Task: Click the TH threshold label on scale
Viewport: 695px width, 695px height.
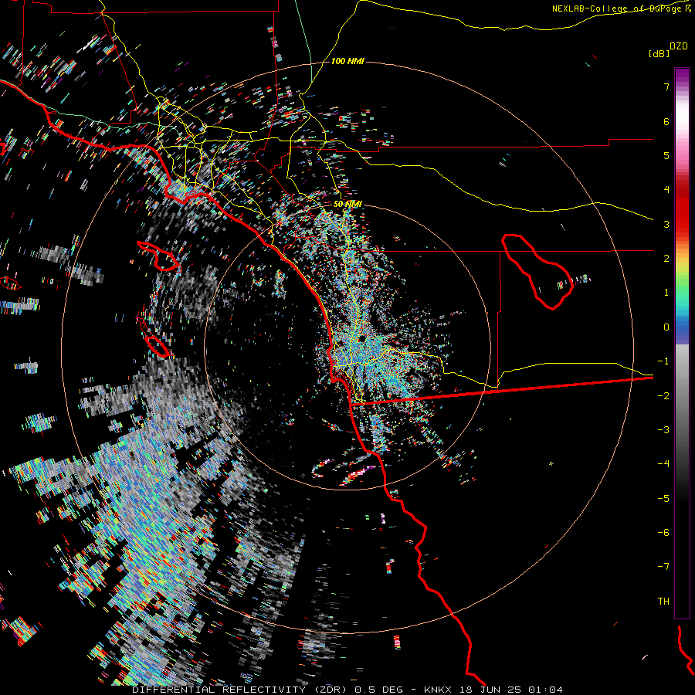Action: pyautogui.click(x=663, y=602)
